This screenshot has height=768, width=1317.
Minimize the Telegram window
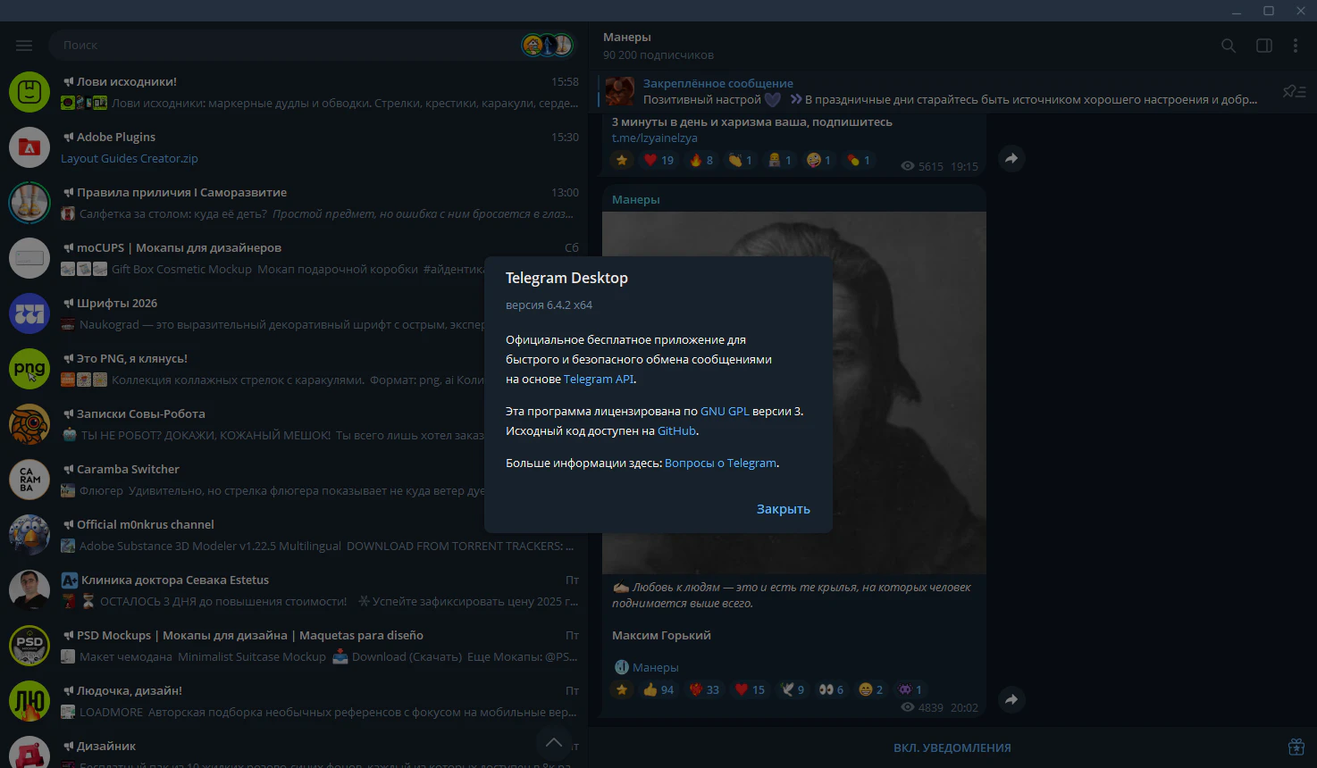tap(1237, 11)
